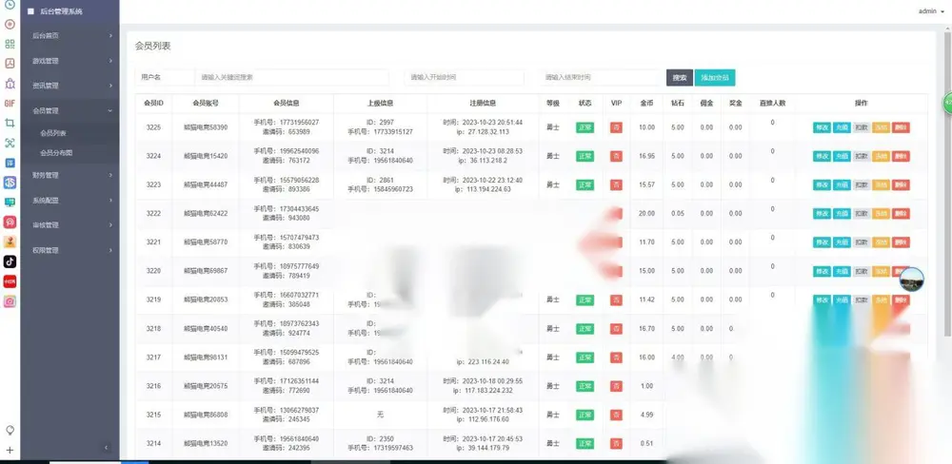The image size is (952, 464).
Task: Open the purple bug sidebar icon
Action: (10, 83)
